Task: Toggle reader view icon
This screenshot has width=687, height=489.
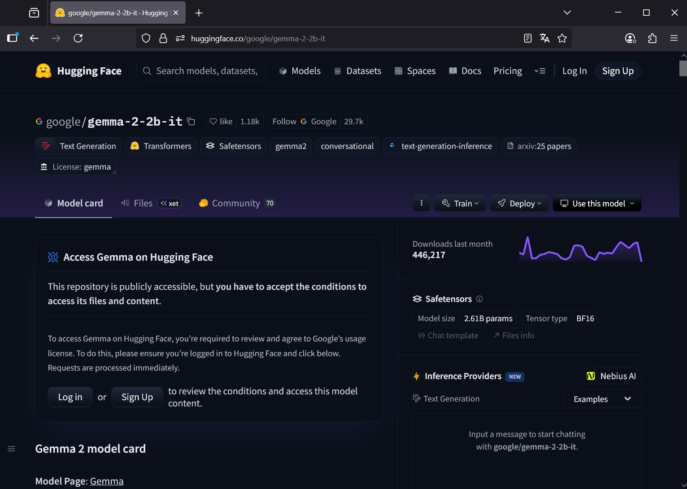Action: [x=528, y=39]
